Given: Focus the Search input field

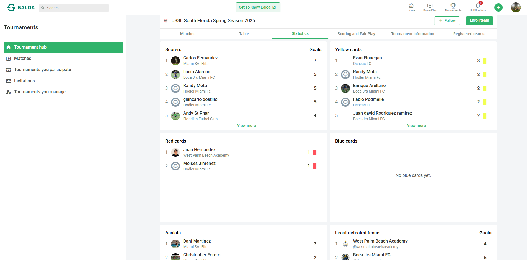Looking at the screenshot, I should point(74,8).
